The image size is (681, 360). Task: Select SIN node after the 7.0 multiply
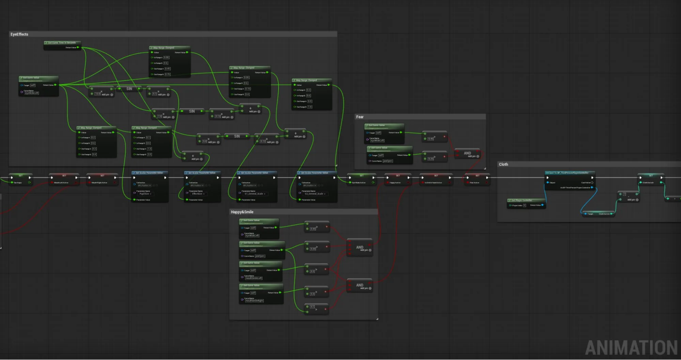coord(192,111)
